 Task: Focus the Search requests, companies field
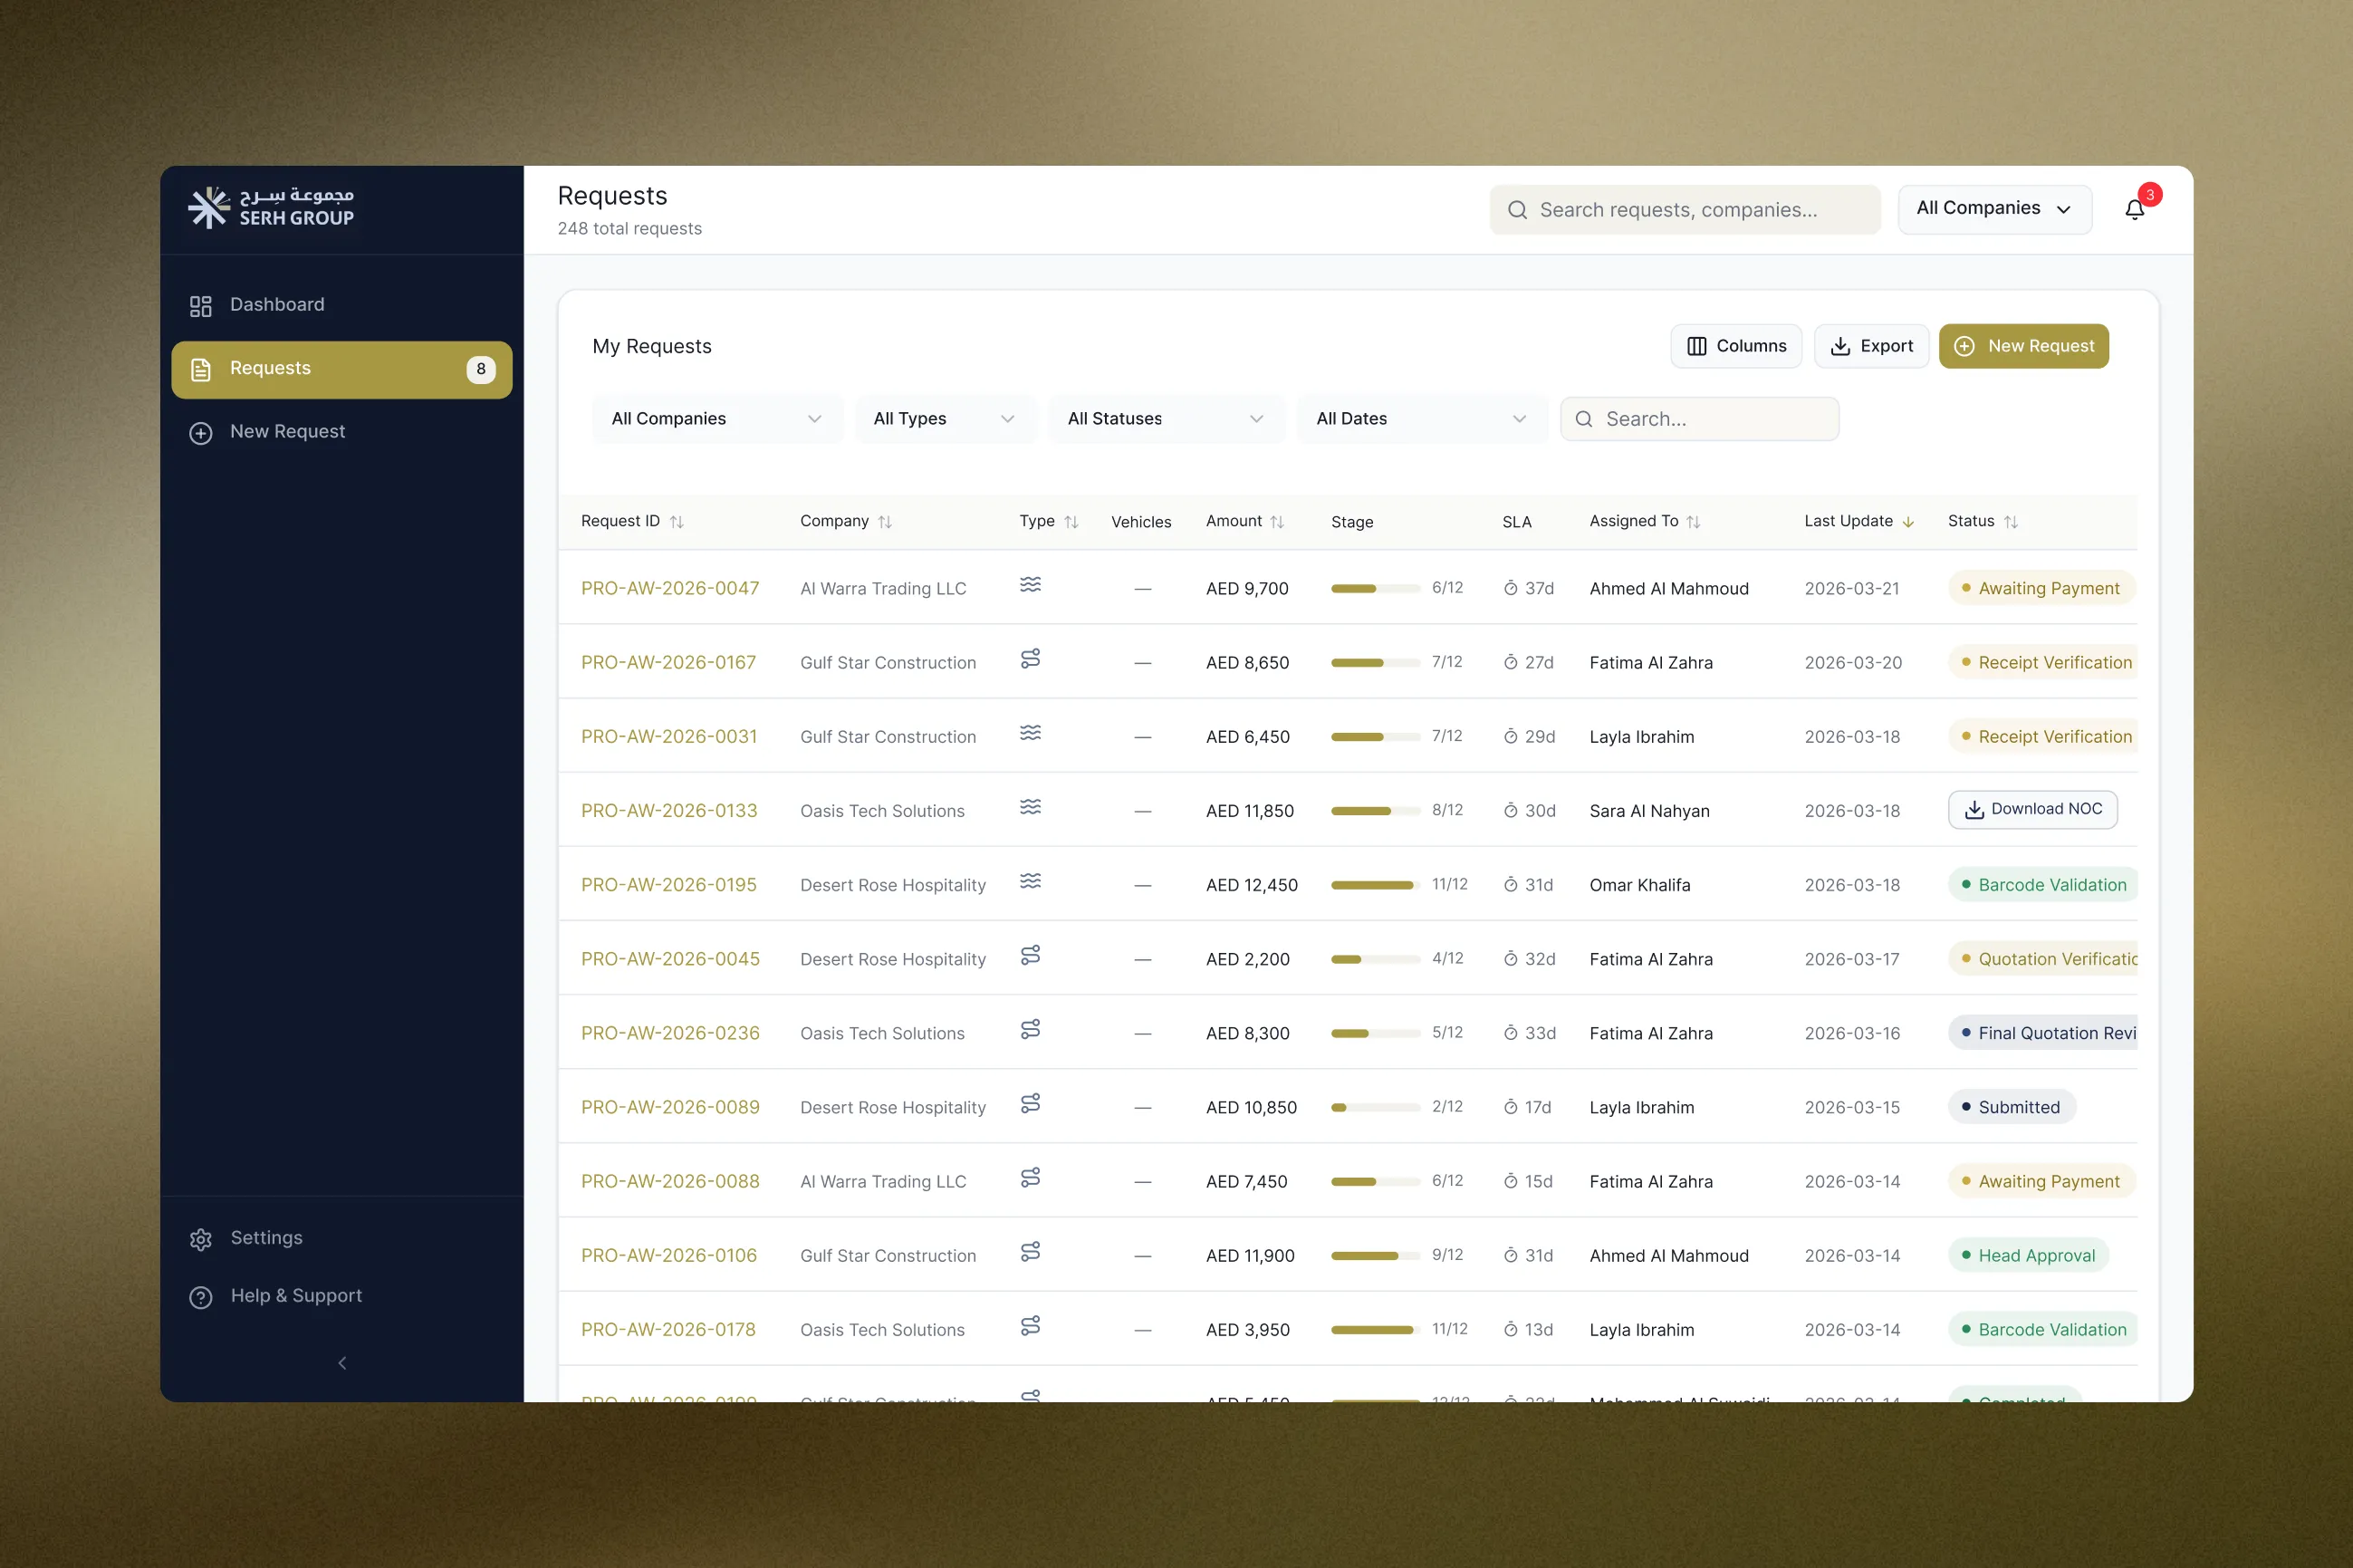1685,210
